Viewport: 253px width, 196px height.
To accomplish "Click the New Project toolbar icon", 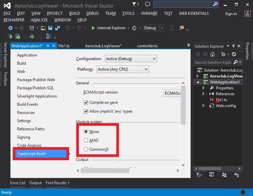I will point(32,28).
